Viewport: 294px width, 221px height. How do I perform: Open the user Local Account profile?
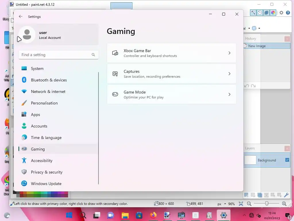[58, 35]
